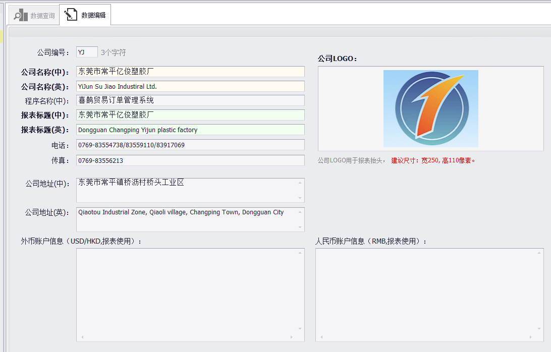Click the 程序名称(中) field

[x=190, y=100]
